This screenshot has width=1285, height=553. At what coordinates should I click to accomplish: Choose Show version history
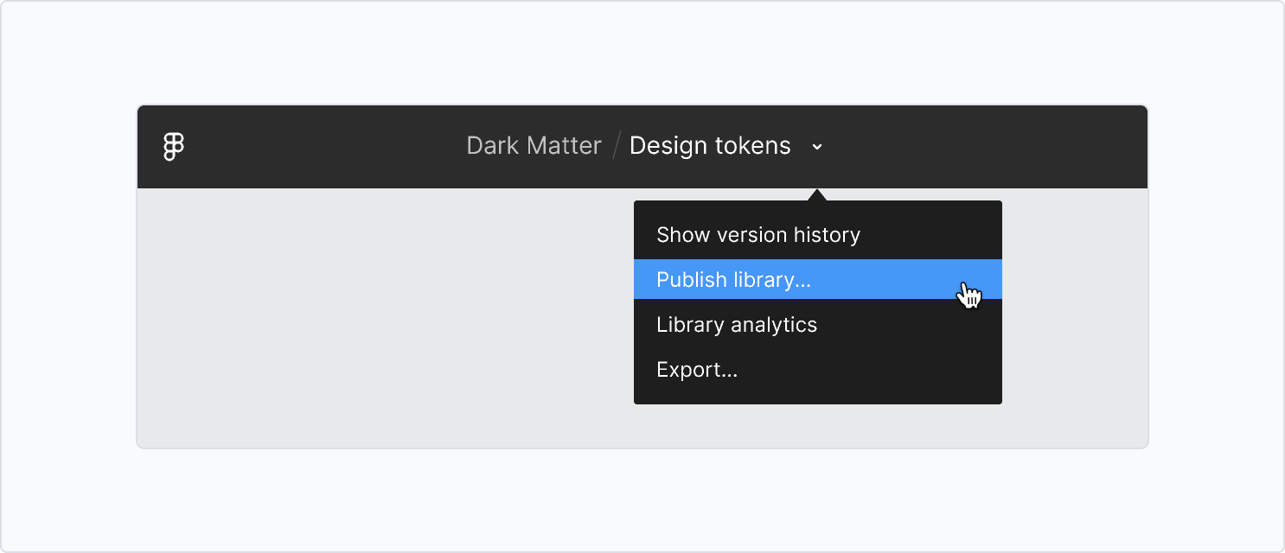pos(758,234)
